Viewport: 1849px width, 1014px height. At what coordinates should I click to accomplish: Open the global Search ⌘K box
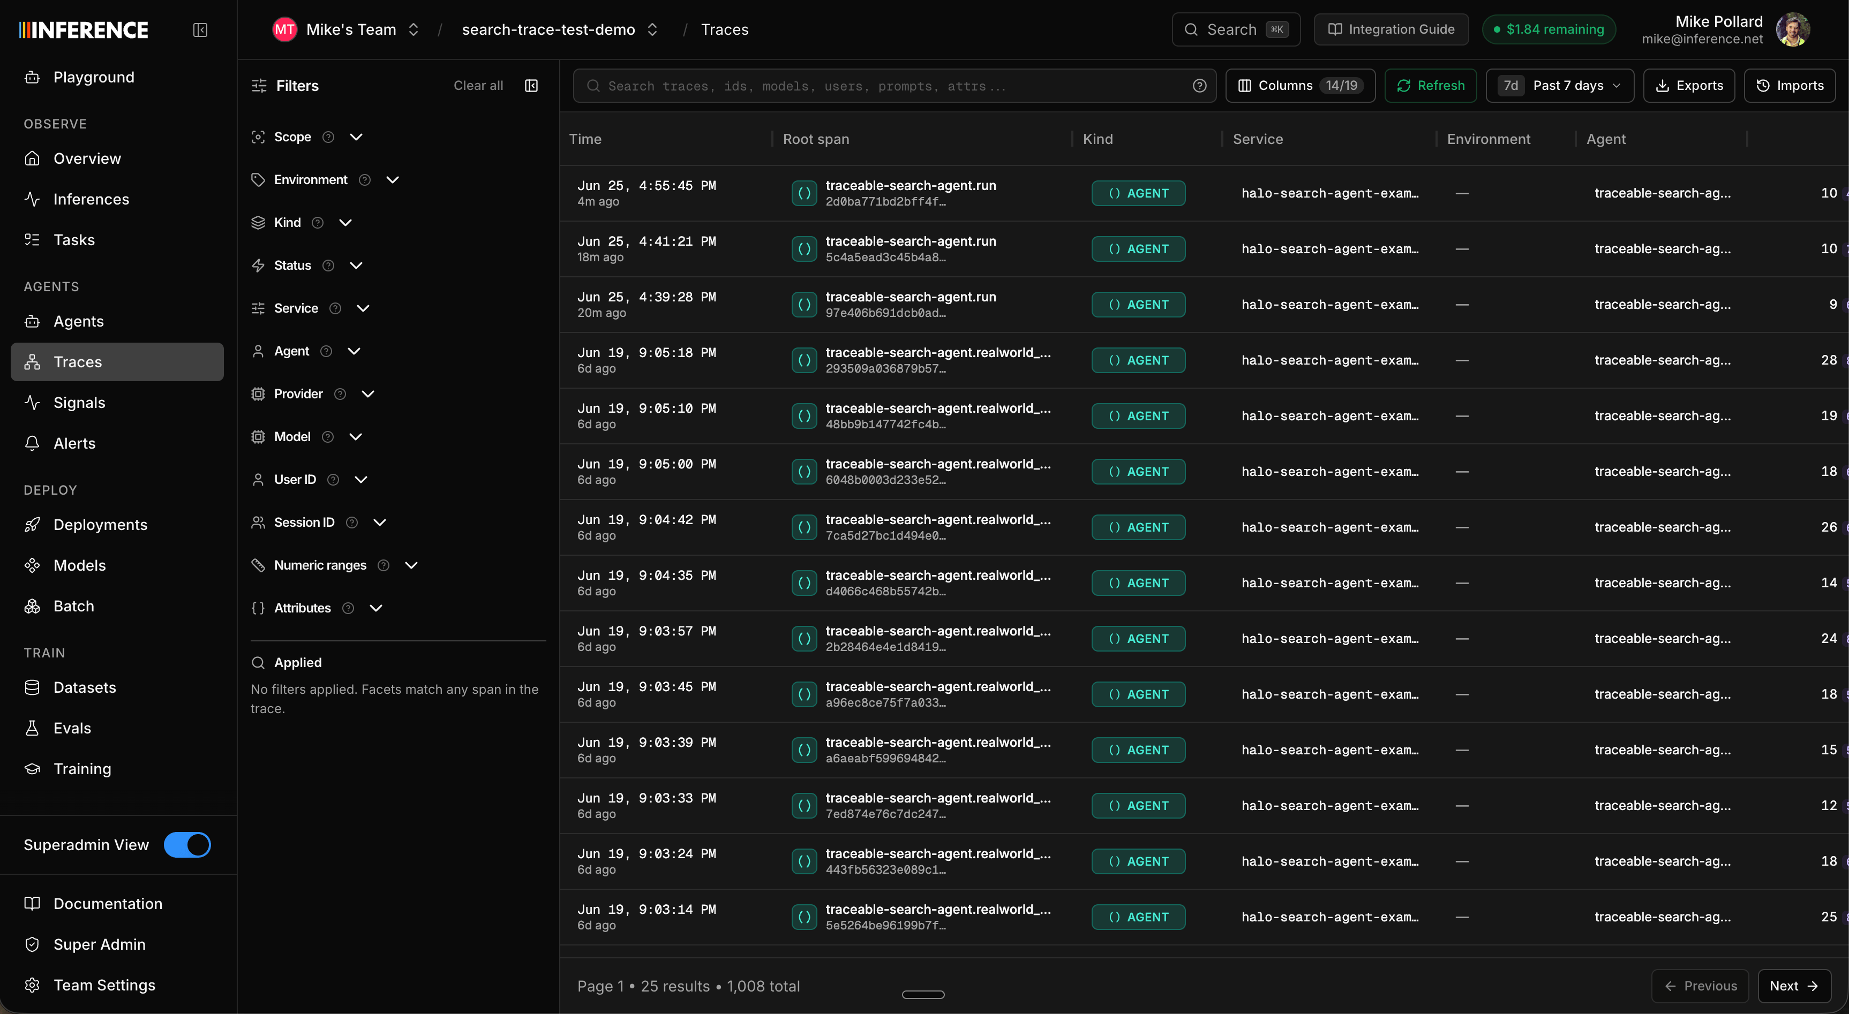1235,29
